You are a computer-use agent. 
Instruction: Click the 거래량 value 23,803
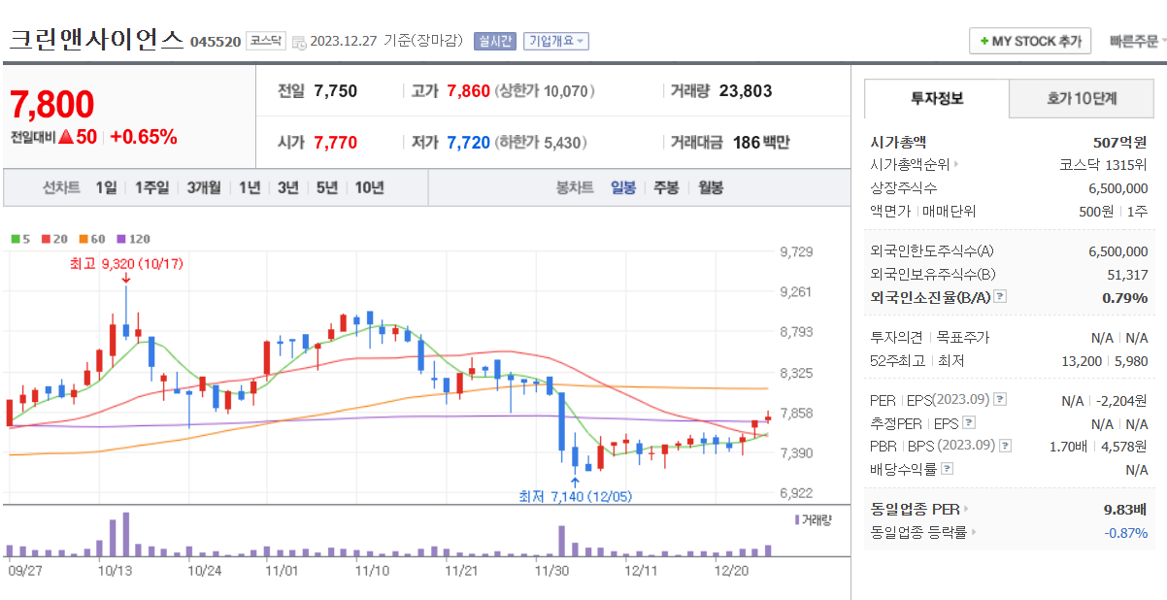click(x=746, y=91)
